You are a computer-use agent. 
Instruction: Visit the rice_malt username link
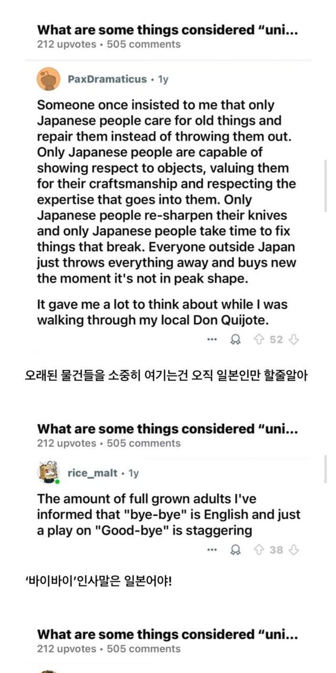click(92, 473)
